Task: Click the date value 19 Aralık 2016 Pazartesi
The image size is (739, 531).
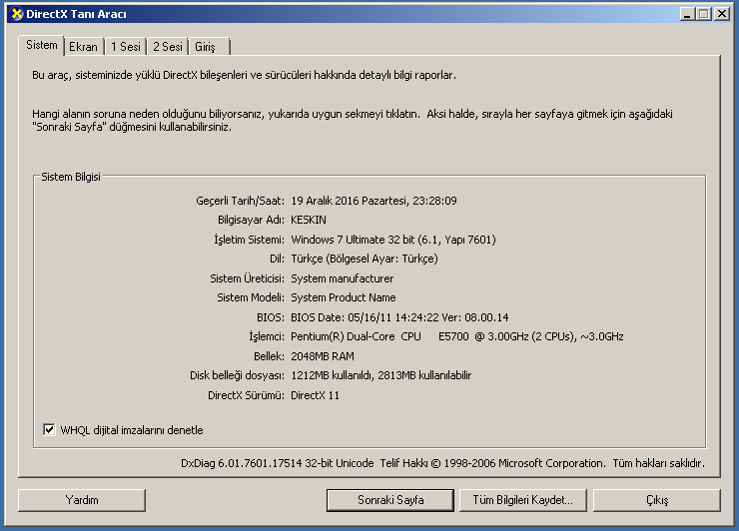Action: [x=350, y=201]
